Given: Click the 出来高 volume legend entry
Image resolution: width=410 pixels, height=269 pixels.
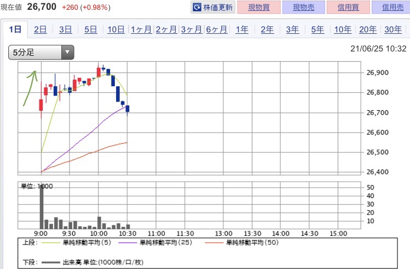Looking at the screenshot, I should click(x=93, y=262).
